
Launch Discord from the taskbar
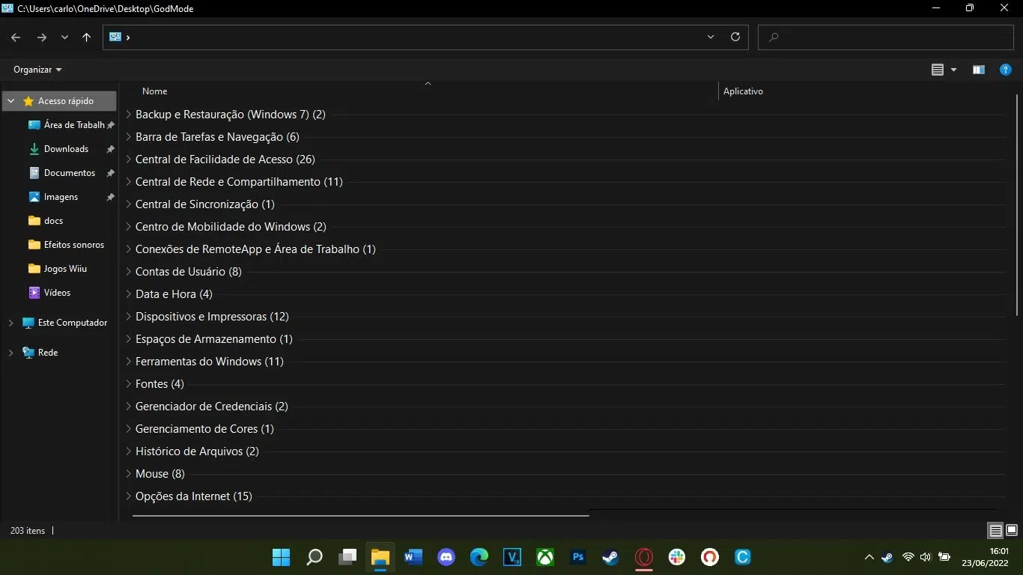446,557
